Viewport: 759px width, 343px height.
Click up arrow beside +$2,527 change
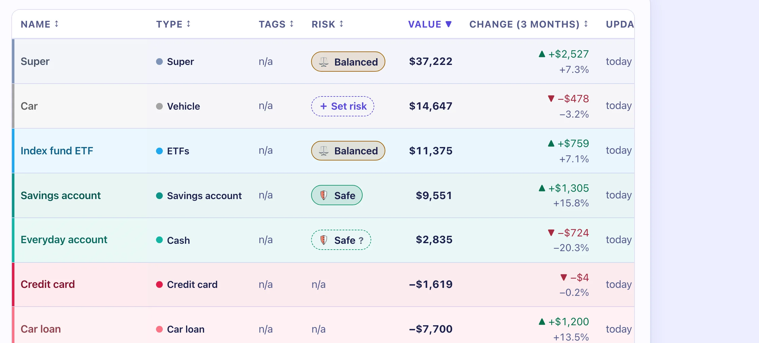pyautogui.click(x=542, y=54)
